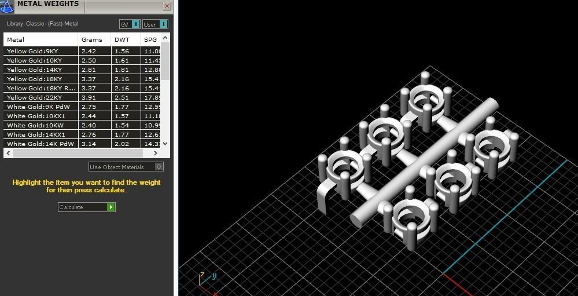Select the Yellow Gold:22KY row
The height and width of the screenshot is (296, 578).
coord(83,97)
